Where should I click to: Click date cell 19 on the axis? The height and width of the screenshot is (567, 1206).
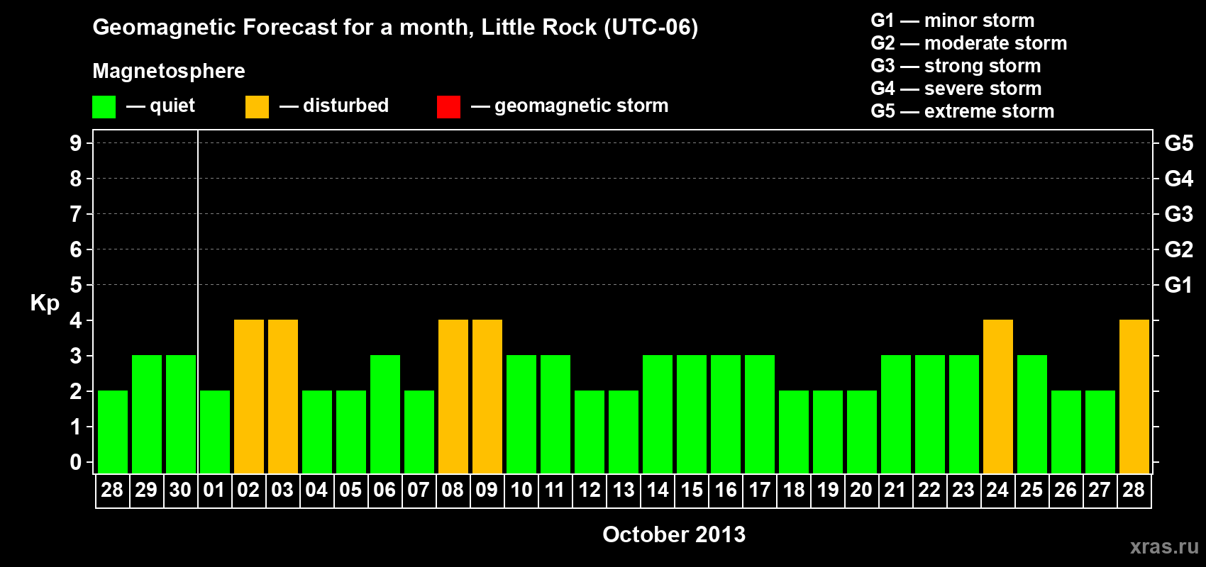coord(827,490)
